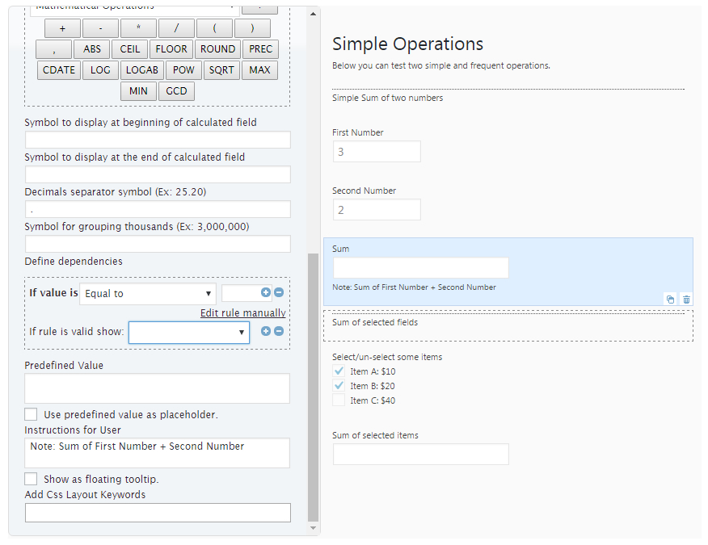The height and width of the screenshot is (545, 708).
Task: Toggle 'Show as floating tooltip' checkbox
Action: [x=31, y=479]
